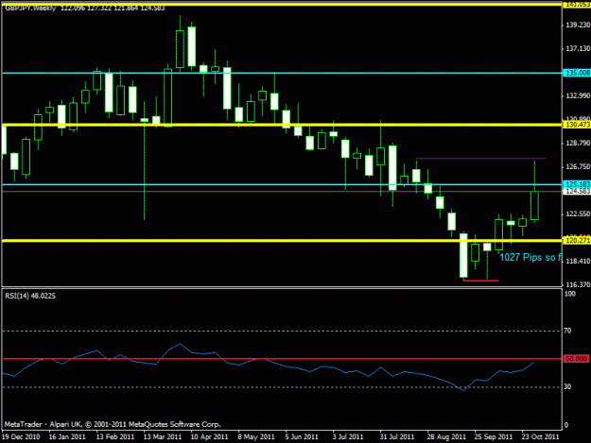Click the 19 Dec 2010 date label
591x443 pixels.
tap(21, 436)
